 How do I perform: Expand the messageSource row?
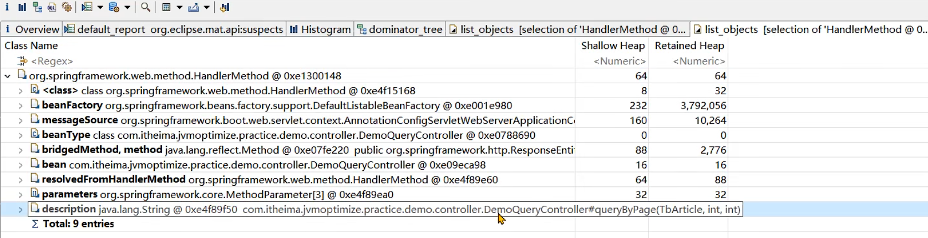coord(21,120)
